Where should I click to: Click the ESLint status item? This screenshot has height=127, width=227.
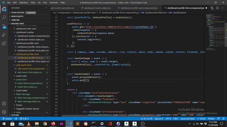pyautogui.click(x=201, y=119)
